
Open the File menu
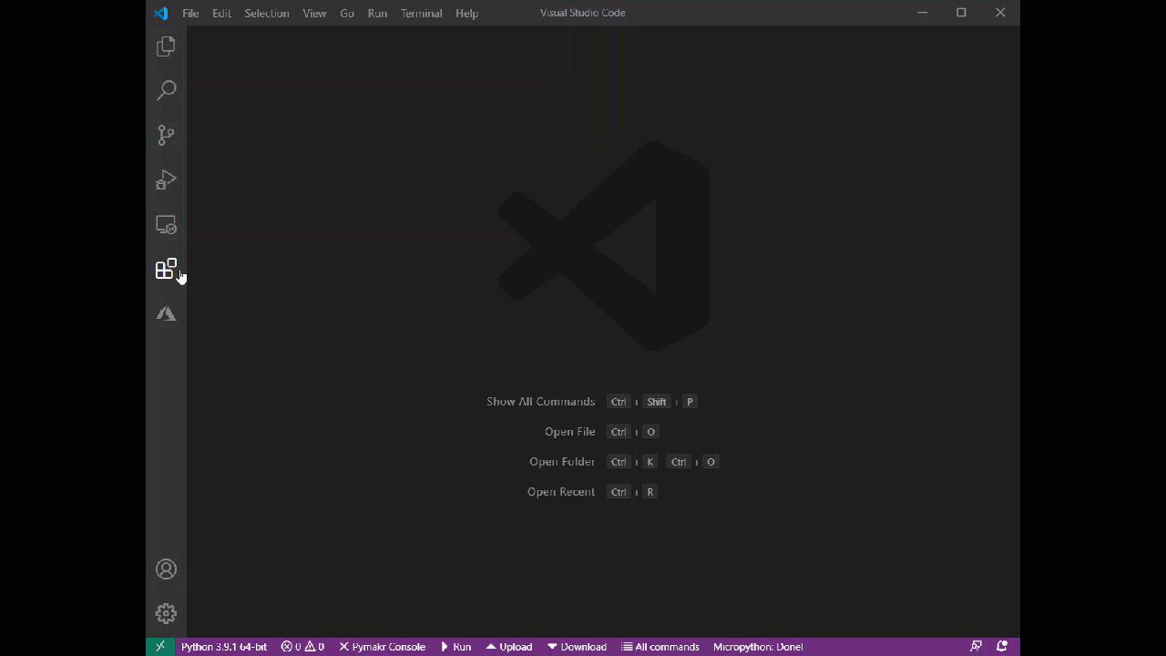coord(190,14)
